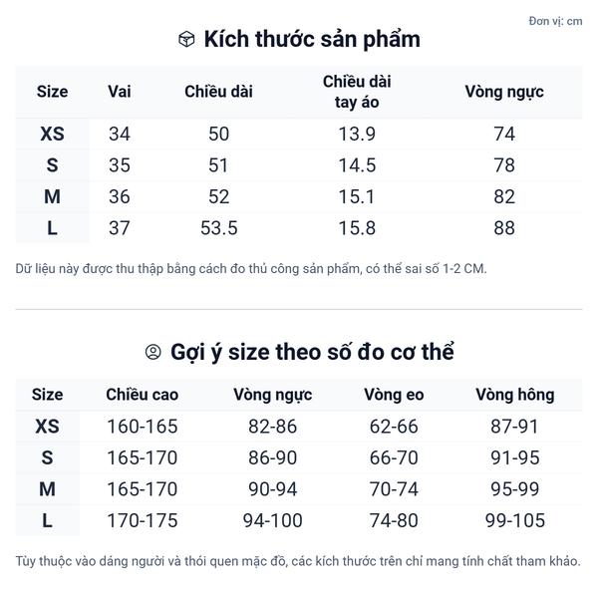The width and height of the screenshot is (598, 598).
Task: Select the shoulder value 36 cell
Action: [120, 197]
